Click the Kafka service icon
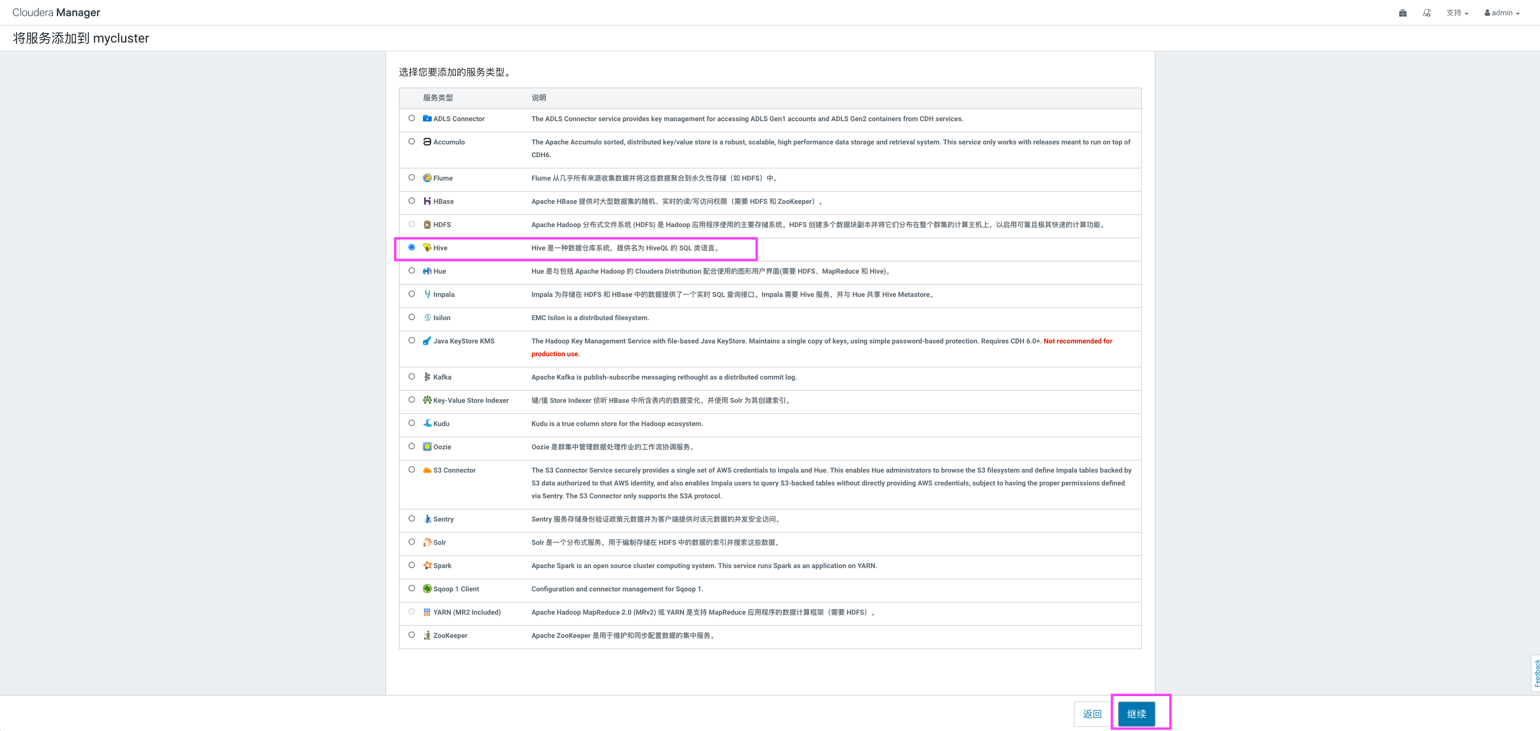This screenshot has width=1540, height=731. [x=427, y=377]
